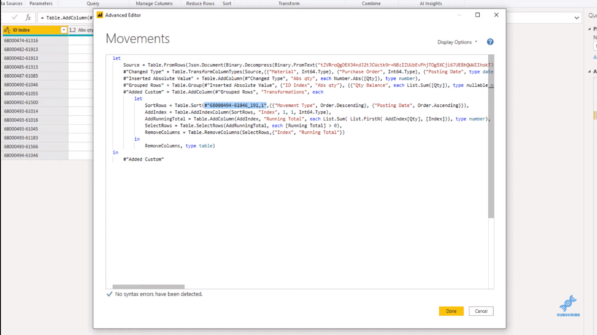The height and width of the screenshot is (335, 597).
Task: Click the RemoveColumns definition line
Action: [x=245, y=132]
